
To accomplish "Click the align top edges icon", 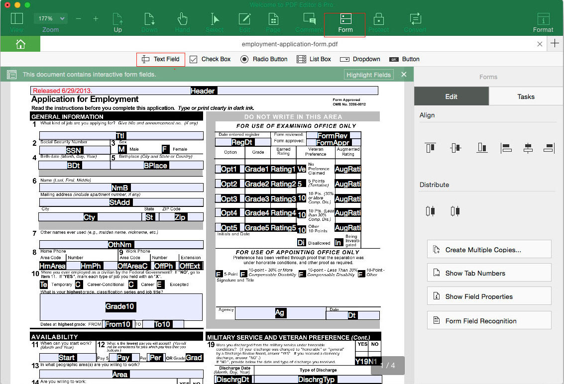I will [430, 147].
